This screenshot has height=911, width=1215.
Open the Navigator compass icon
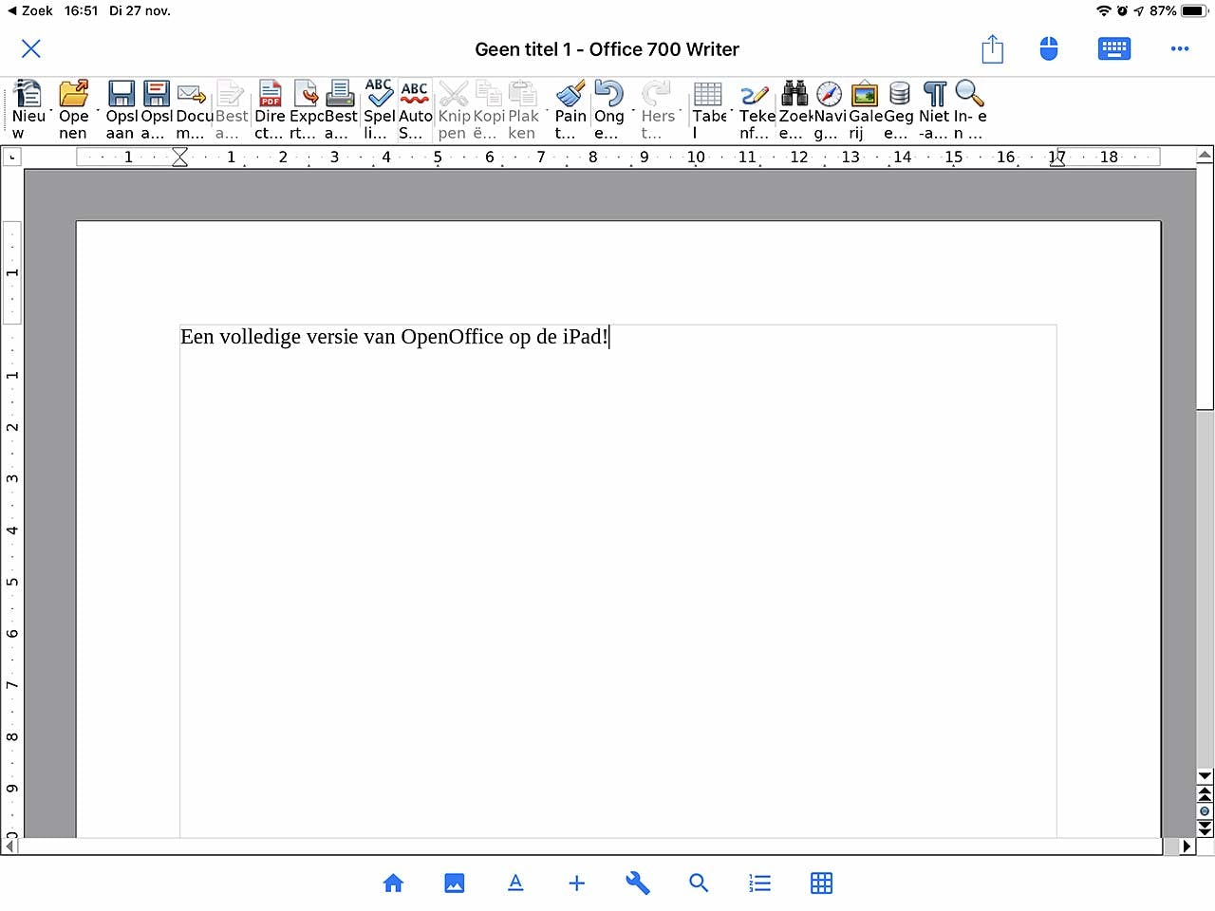(830, 93)
